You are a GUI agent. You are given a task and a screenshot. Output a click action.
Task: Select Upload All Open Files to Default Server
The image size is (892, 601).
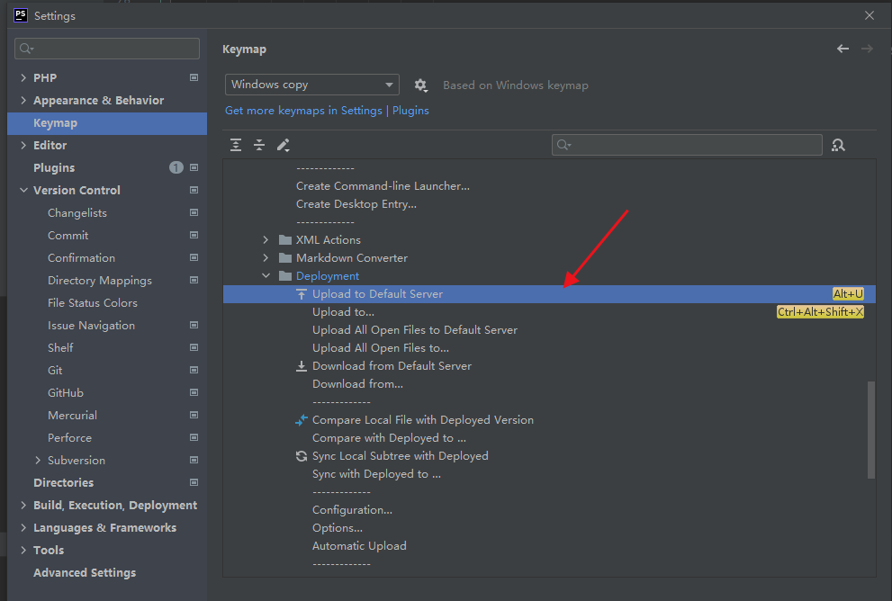coord(415,330)
